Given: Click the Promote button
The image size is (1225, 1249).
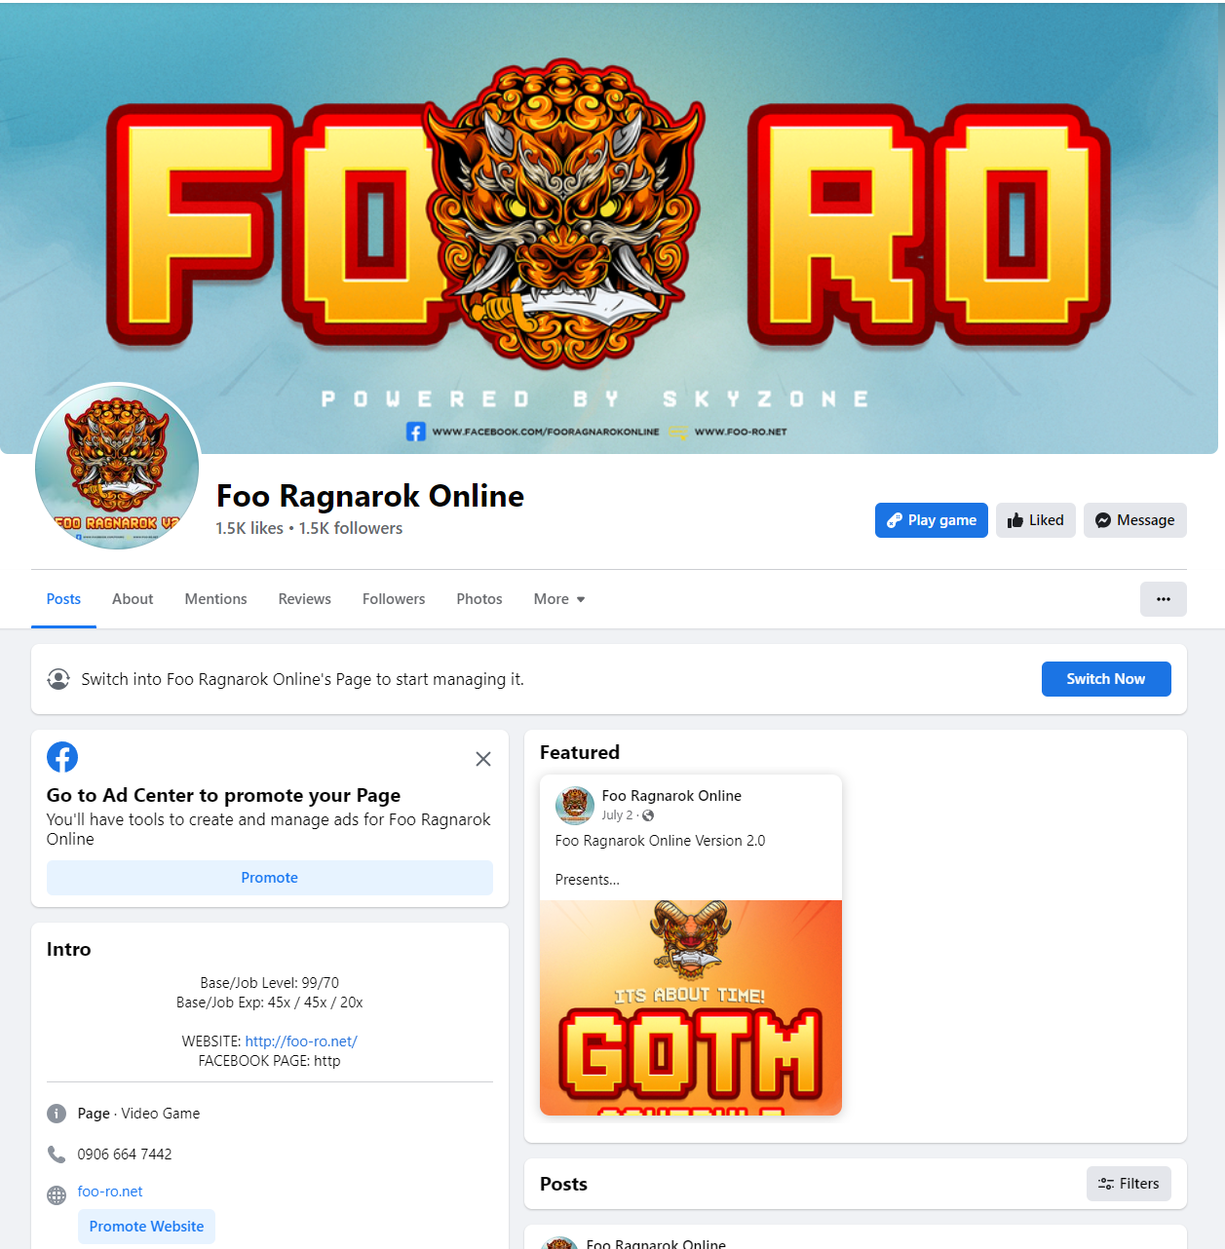Looking at the screenshot, I should point(270,878).
